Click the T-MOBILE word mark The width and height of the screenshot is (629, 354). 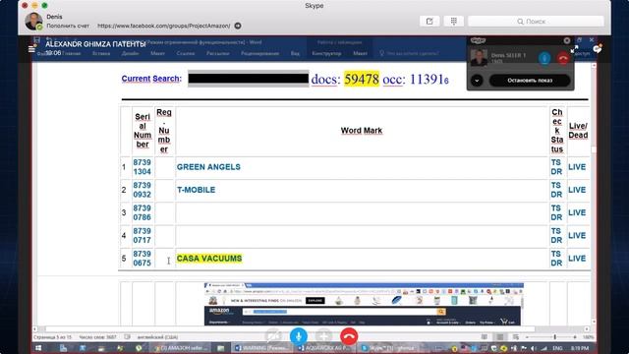pyautogui.click(x=197, y=190)
